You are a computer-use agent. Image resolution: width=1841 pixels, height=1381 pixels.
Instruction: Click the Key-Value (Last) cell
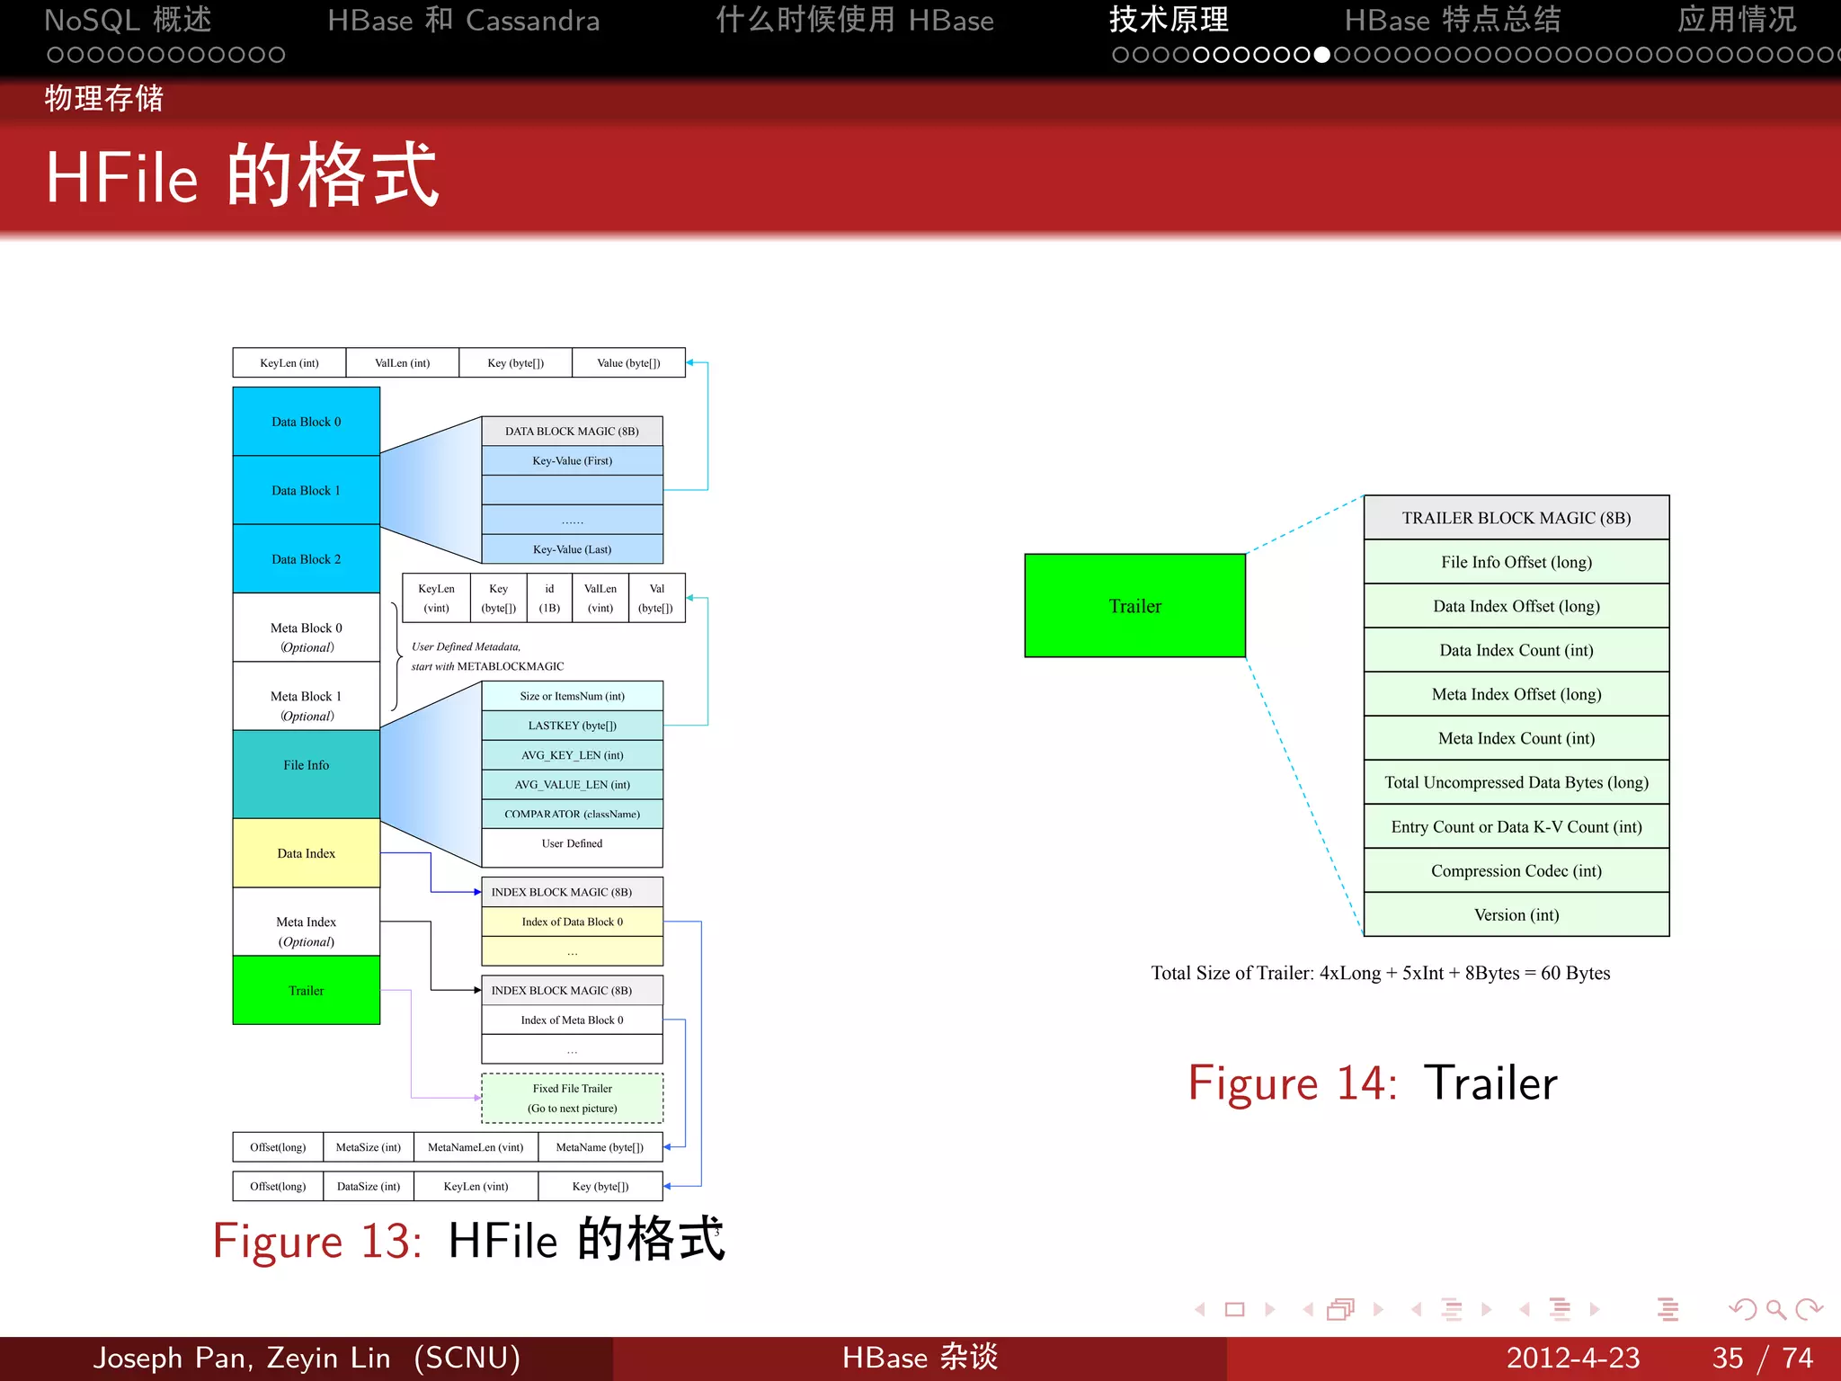click(x=573, y=549)
